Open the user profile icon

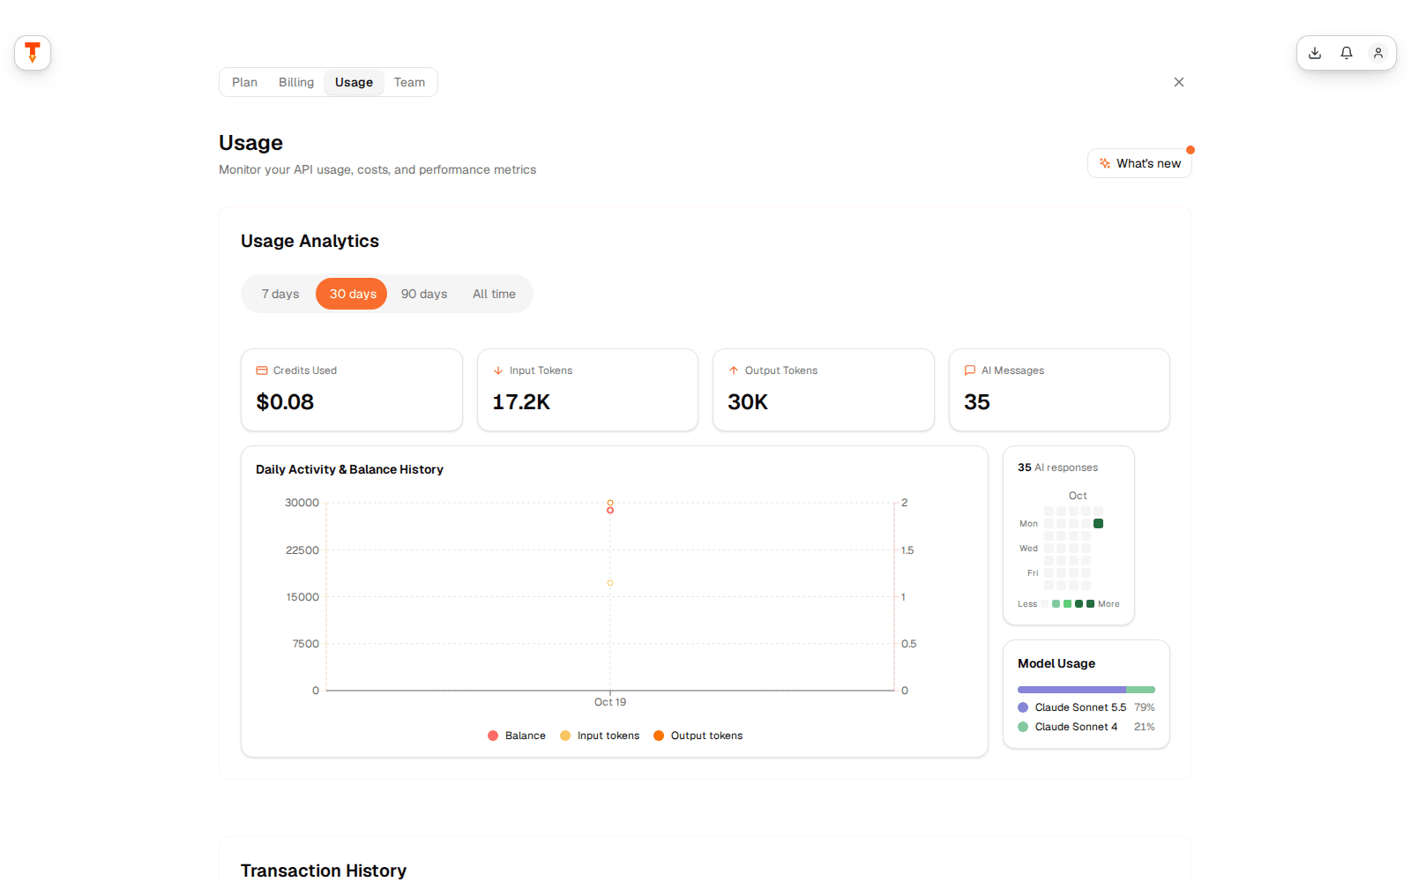pyautogui.click(x=1378, y=53)
